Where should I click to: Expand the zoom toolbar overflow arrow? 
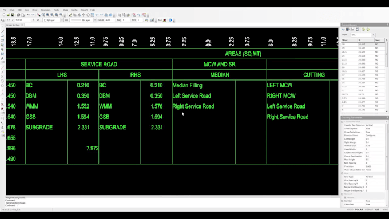(65, 16)
